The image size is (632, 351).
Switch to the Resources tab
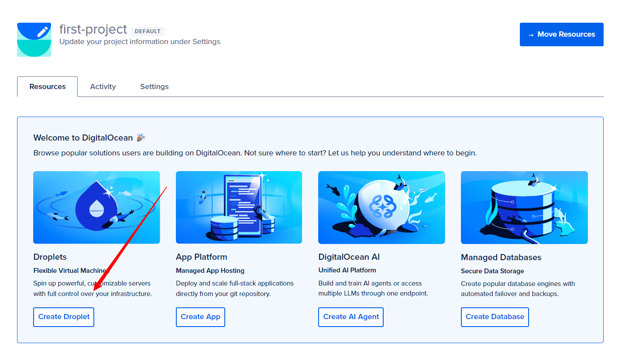(x=48, y=86)
